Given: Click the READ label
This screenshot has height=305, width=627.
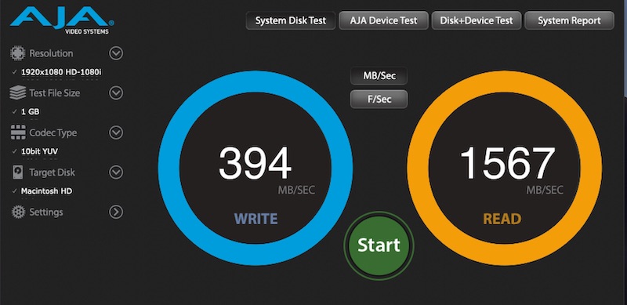Looking at the screenshot, I should (x=502, y=219).
